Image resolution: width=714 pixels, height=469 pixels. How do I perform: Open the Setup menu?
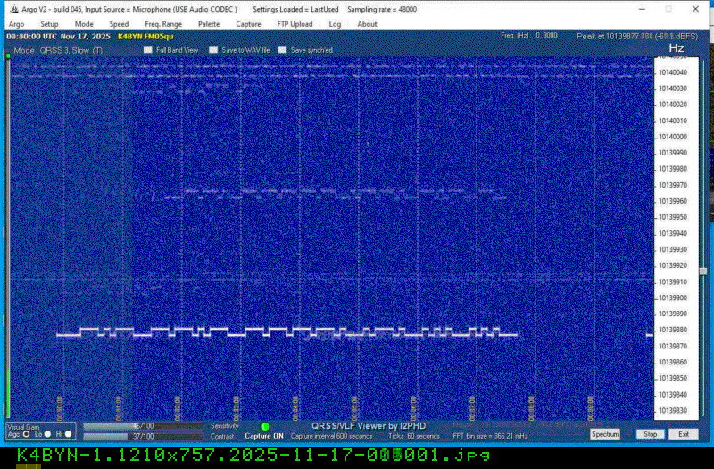49,24
